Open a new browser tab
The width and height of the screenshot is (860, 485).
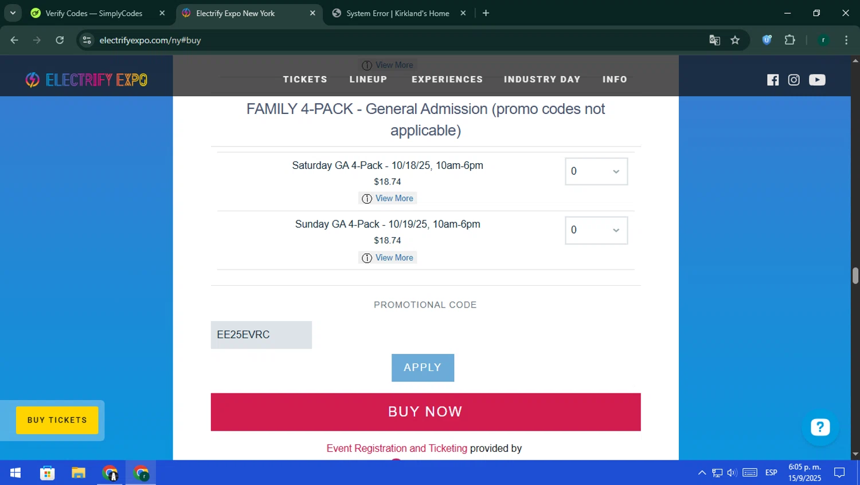pyautogui.click(x=486, y=13)
